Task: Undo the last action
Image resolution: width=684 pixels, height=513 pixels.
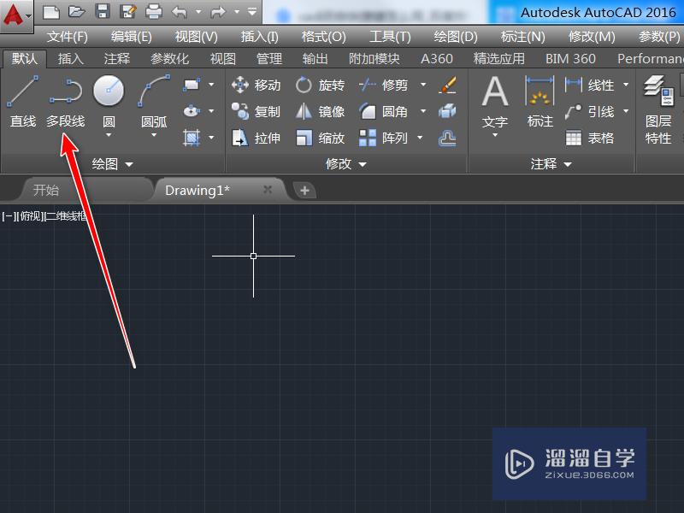Action: pos(180,12)
